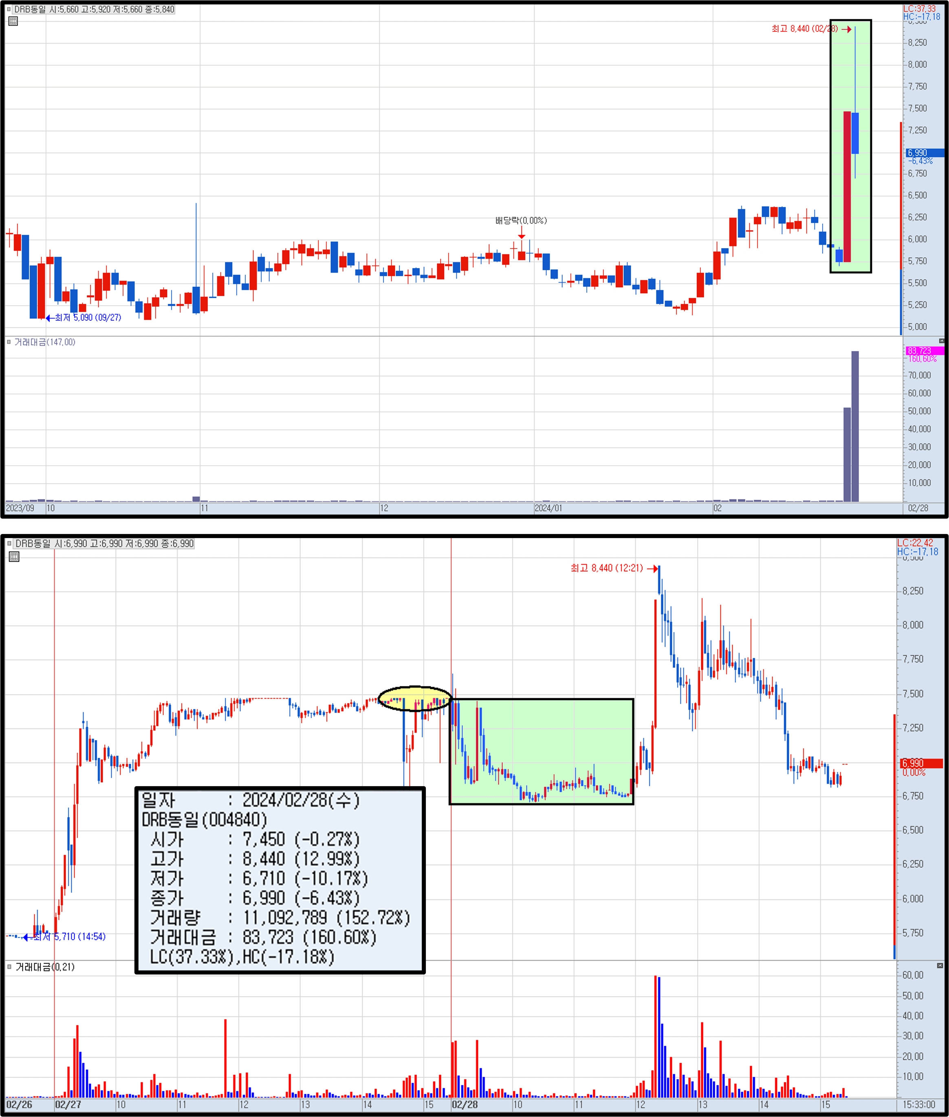Click the 2024/01 date label on the time axis
This screenshot has height=1117, width=949.
point(548,508)
